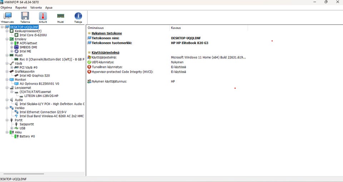Viewport: 343px width, 182px height.
Task: Click the green check beside UEFI-käynnistys
Action: (x=89, y=62)
